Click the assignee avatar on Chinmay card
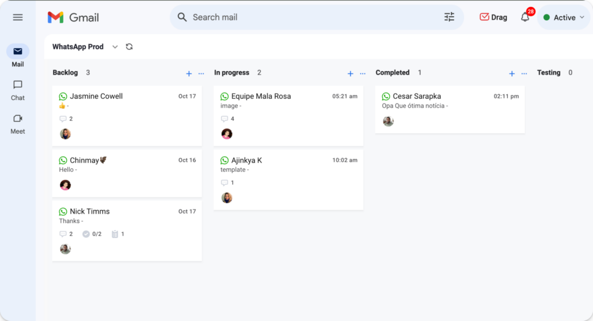This screenshot has width=593, height=321. 65,185
